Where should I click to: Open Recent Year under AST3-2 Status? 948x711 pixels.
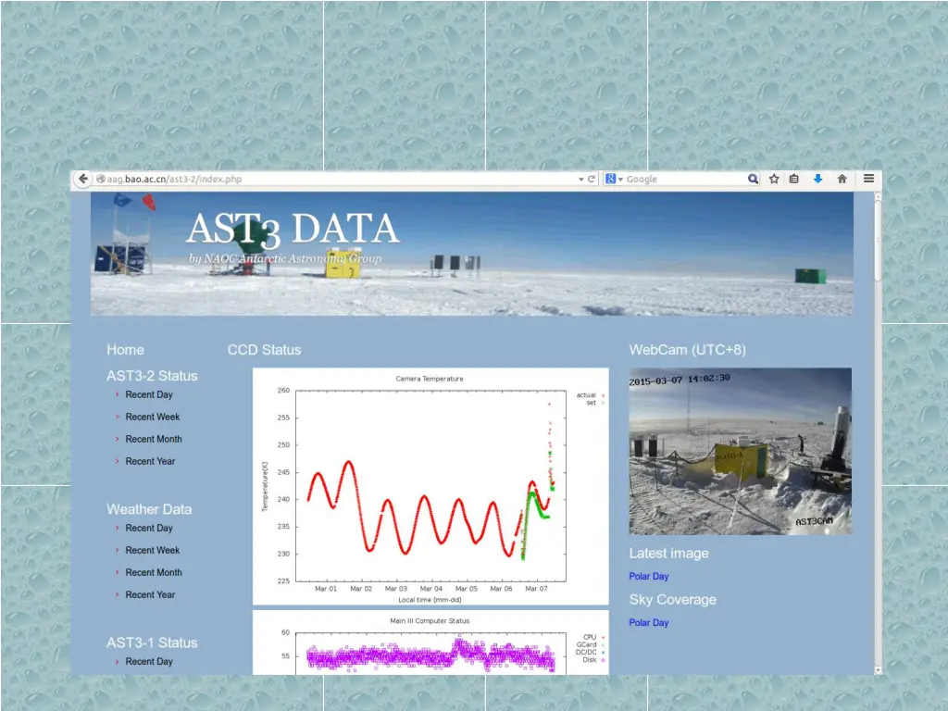click(x=150, y=461)
